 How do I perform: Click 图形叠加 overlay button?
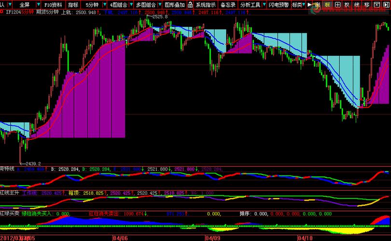click(x=175, y=5)
